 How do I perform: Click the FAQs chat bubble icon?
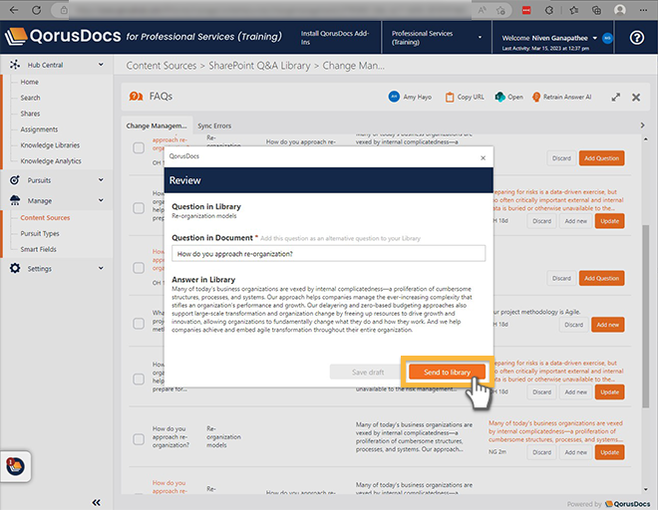(x=136, y=97)
